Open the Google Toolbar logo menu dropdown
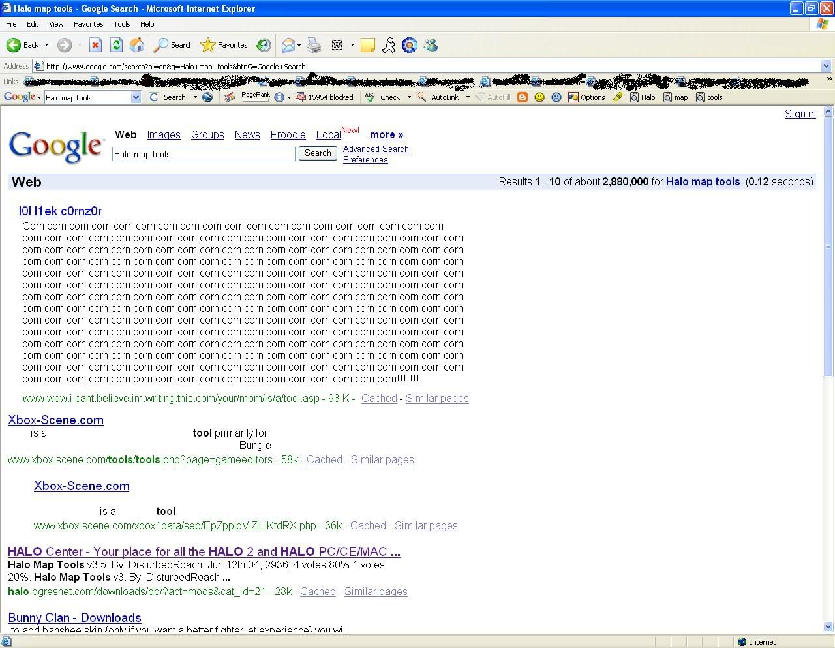The image size is (835, 648). coord(23,97)
